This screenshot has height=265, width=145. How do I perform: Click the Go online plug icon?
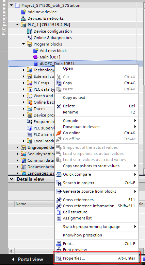point(59,133)
